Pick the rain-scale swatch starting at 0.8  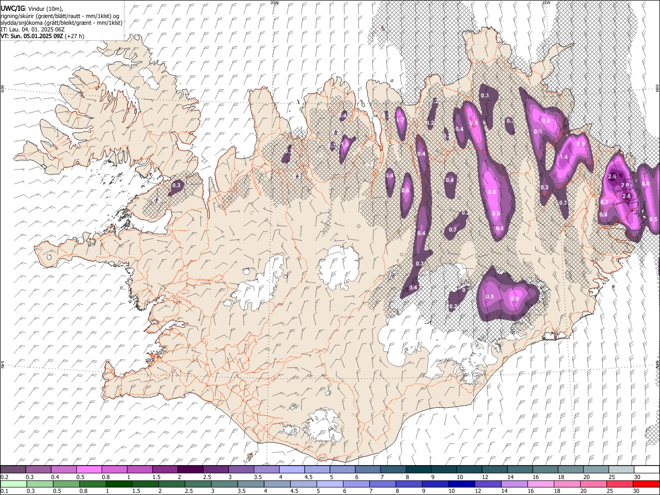click(92, 484)
